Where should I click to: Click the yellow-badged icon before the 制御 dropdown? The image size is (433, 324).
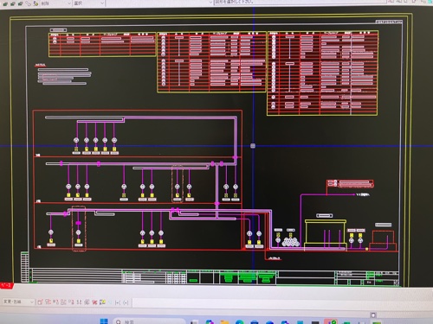36,3
